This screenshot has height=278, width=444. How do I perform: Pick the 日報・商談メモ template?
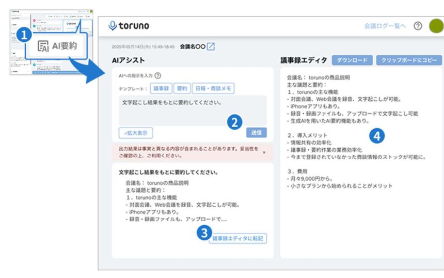pyautogui.click(x=213, y=88)
